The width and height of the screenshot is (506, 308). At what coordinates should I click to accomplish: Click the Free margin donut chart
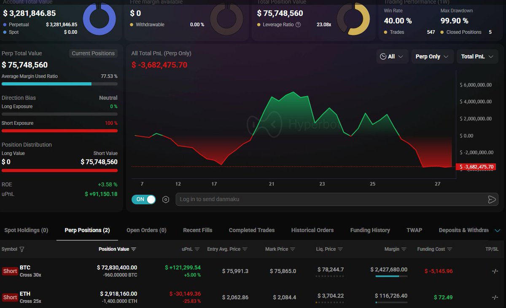pos(226,19)
